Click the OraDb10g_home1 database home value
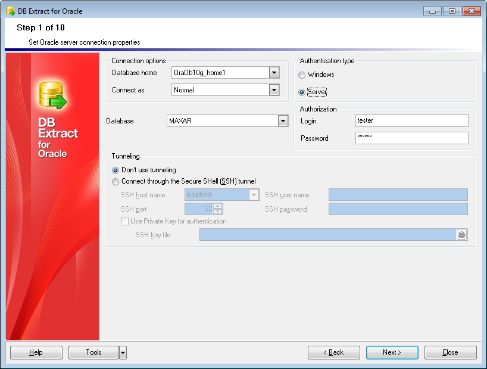487x369 pixels. coord(199,73)
